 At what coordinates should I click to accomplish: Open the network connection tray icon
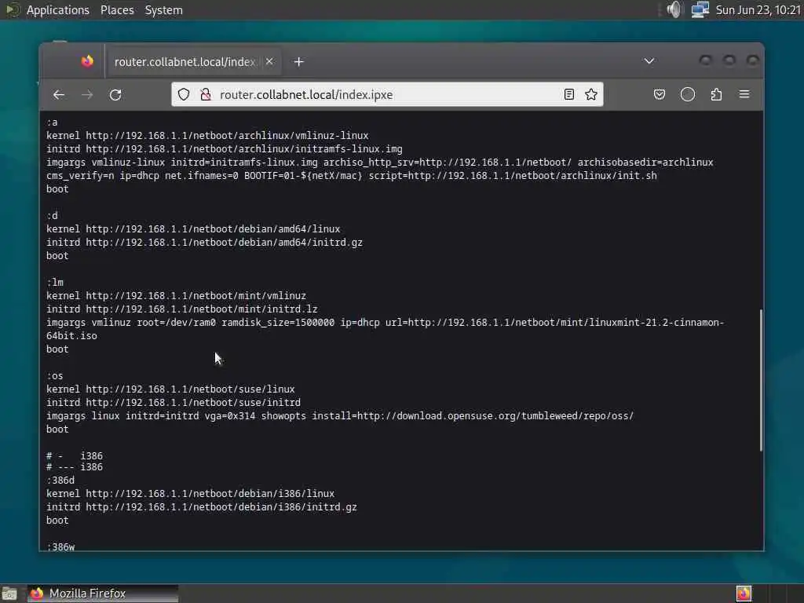point(700,9)
